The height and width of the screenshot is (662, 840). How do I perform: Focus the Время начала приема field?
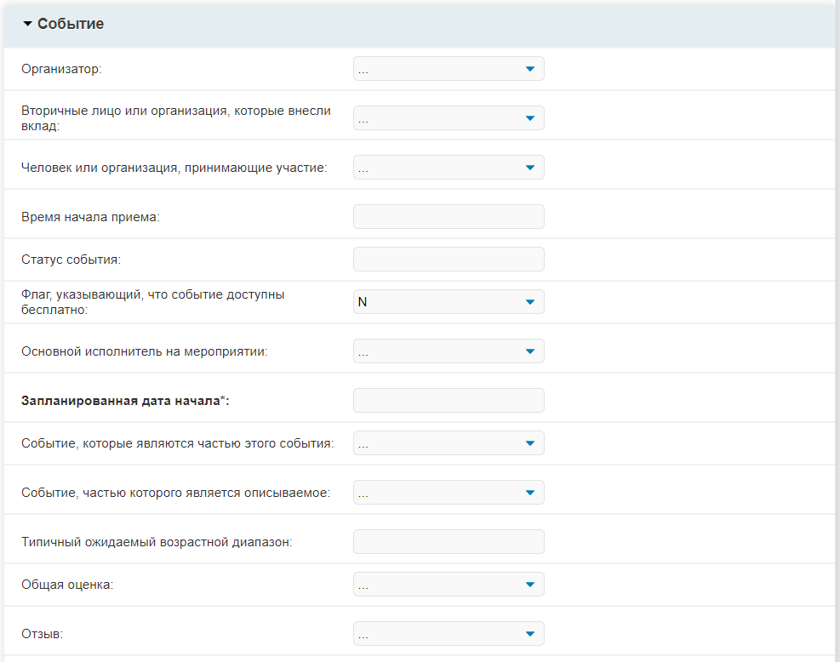coord(449,216)
